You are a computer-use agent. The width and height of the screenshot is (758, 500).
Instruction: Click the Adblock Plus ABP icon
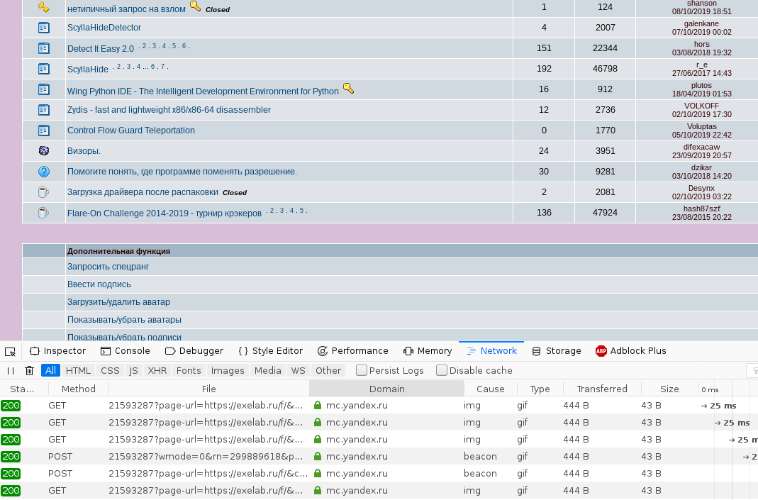click(x=601, y=351)
